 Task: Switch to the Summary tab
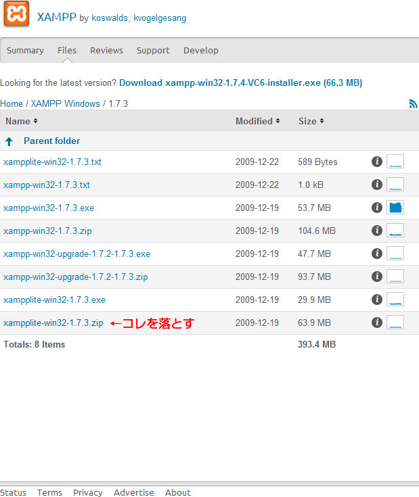pyautogui.click(x=25, y=51)
